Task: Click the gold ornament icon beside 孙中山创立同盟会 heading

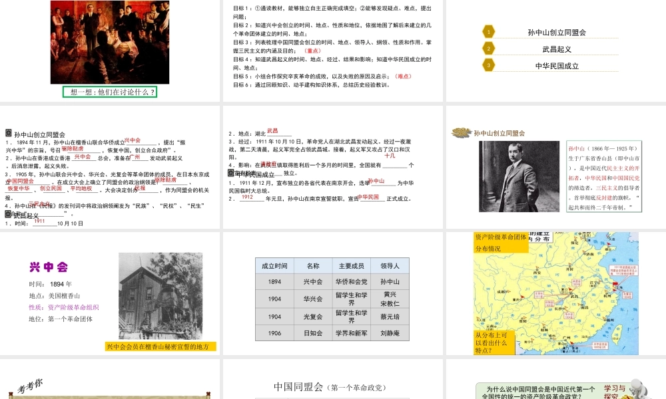Action: point(462,133)
